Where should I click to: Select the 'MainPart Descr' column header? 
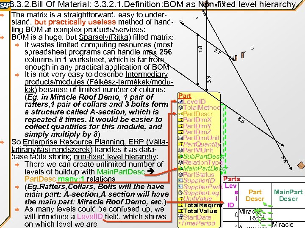click(x=288, y=195)
